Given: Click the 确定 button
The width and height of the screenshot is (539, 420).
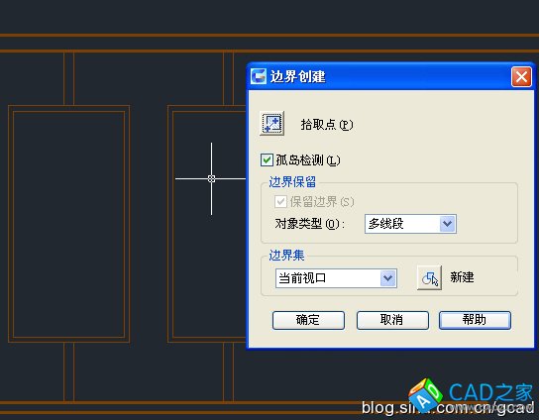Looking at the screenshot, I should [x=308, y=320].
